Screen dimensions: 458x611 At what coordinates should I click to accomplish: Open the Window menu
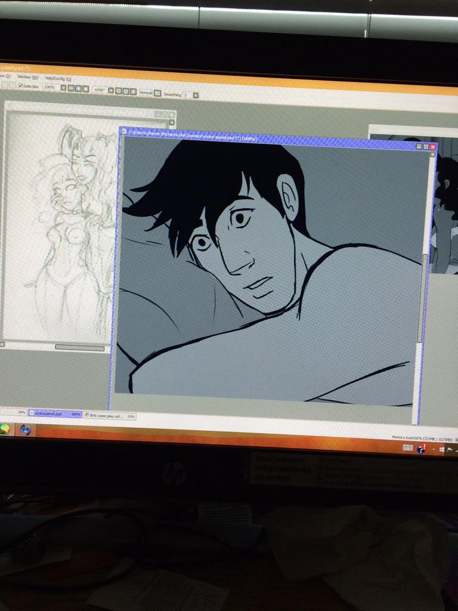pos(27,77)
